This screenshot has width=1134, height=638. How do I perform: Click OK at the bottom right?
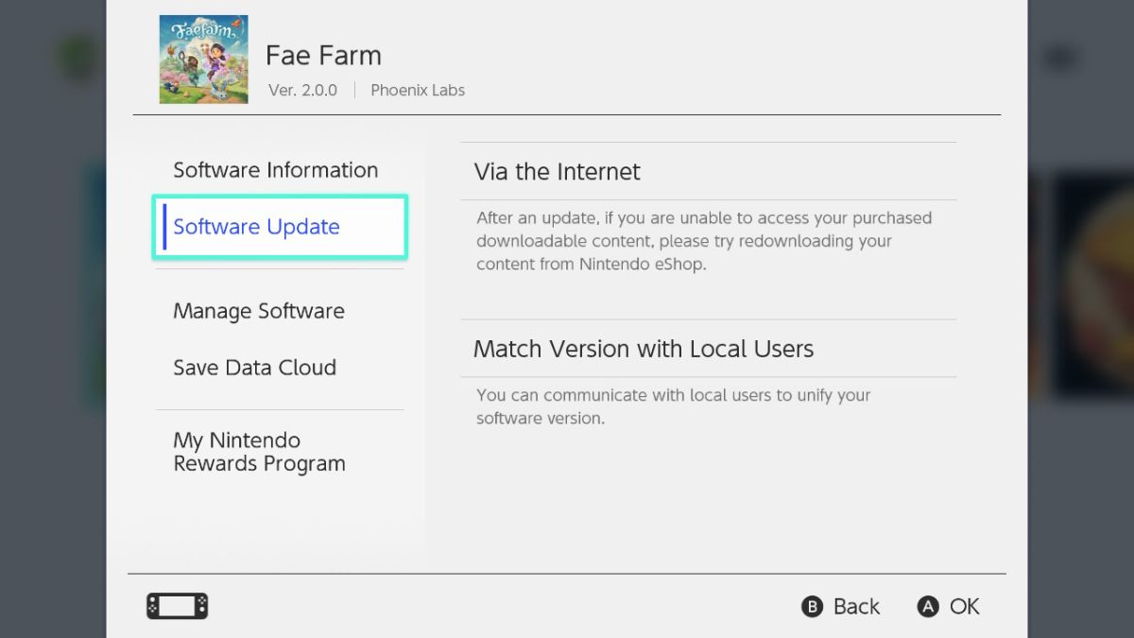point(948,606)
